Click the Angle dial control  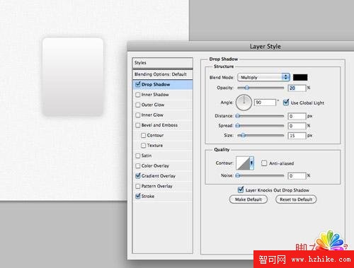(x=244, y=103)
